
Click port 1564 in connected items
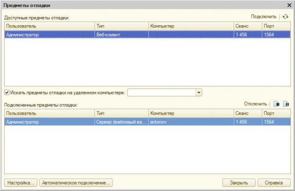(276, 122)
